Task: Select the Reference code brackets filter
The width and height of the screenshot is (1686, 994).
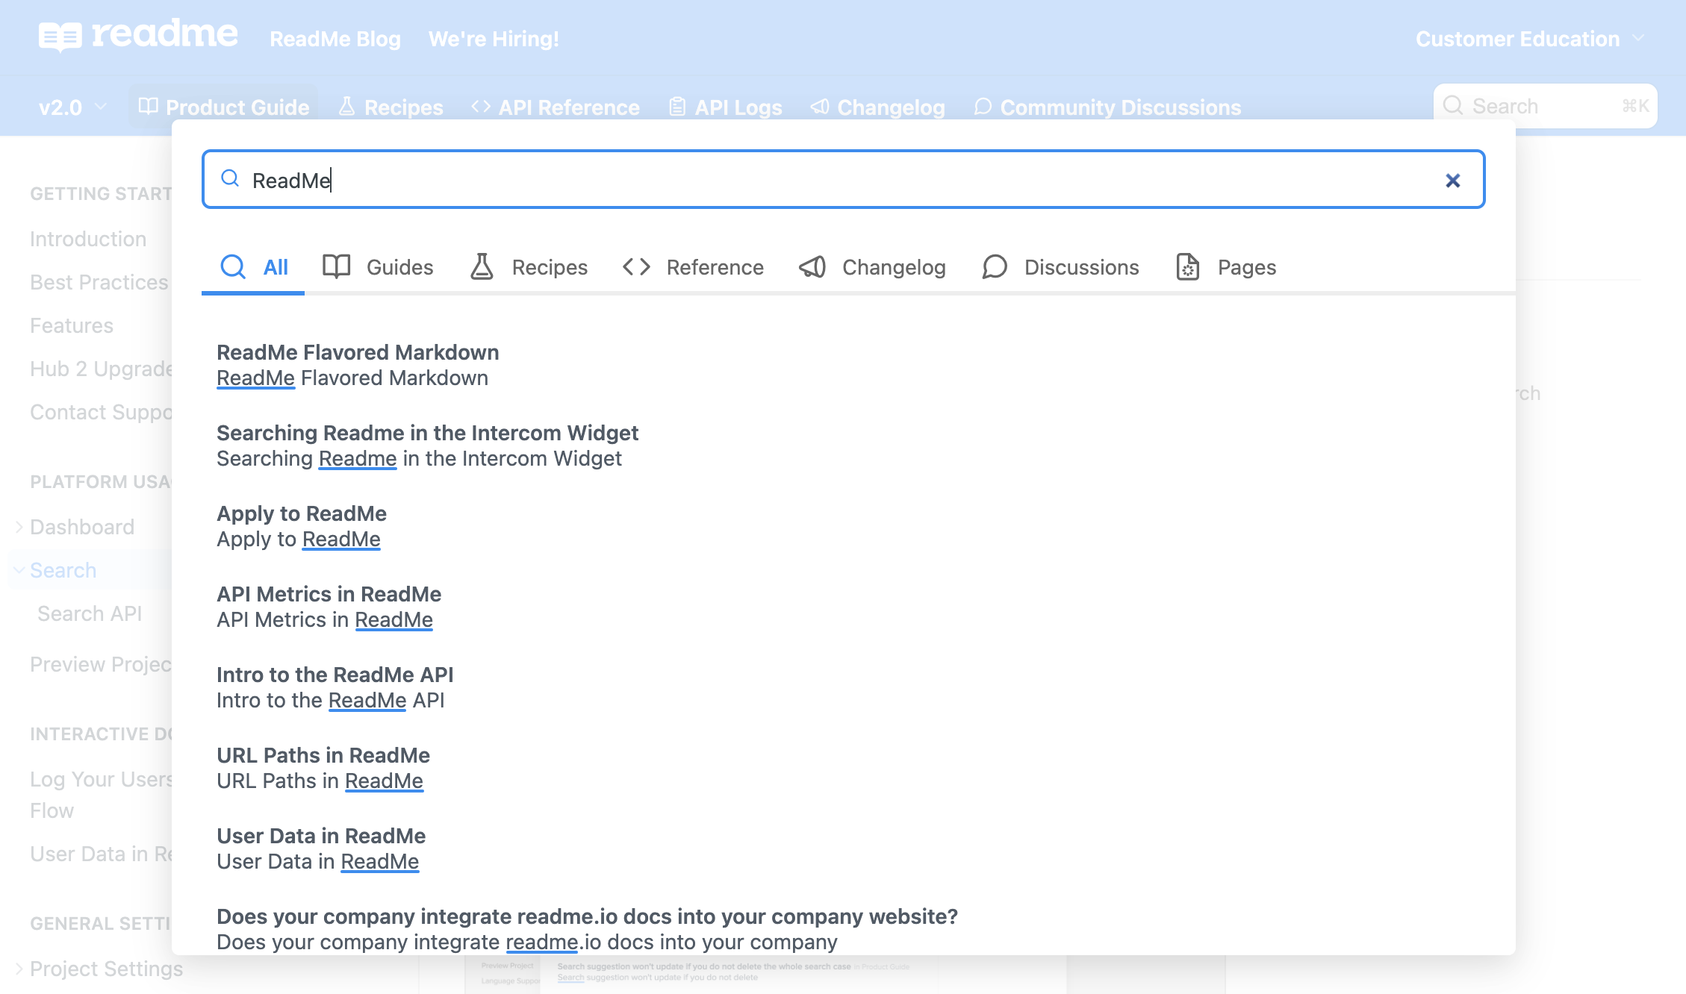Action: [x=636, y=267]
